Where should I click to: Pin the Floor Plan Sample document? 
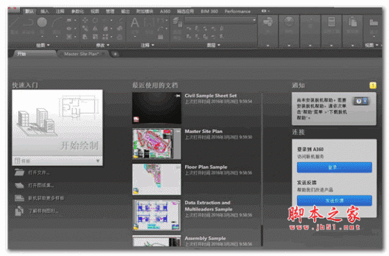(x=178, y=167)
